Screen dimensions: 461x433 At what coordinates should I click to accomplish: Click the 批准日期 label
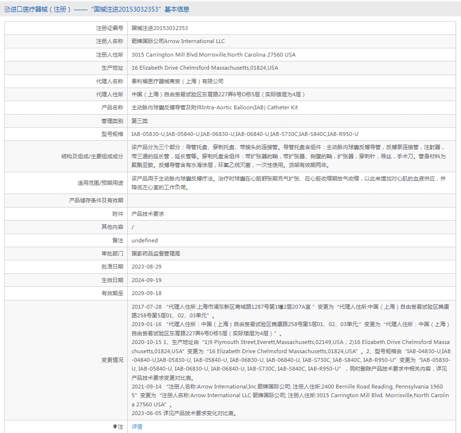[x=112, y=267]
